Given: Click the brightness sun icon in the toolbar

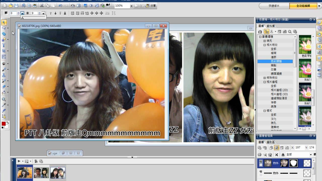Looking at the screenshot, I should [91, 6].
